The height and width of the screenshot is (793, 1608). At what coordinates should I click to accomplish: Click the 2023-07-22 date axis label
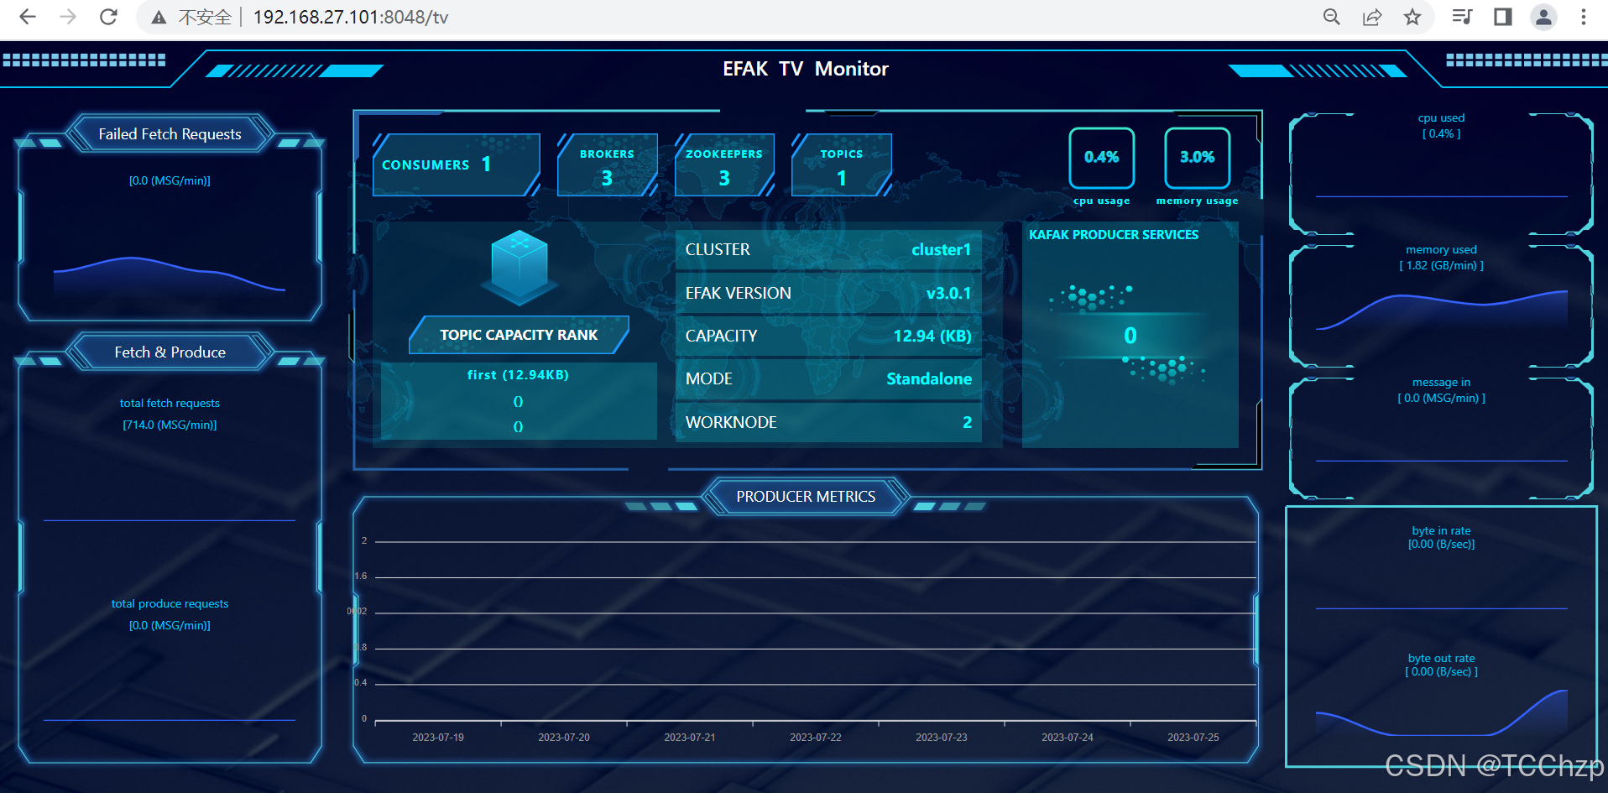tap(816, 738)
